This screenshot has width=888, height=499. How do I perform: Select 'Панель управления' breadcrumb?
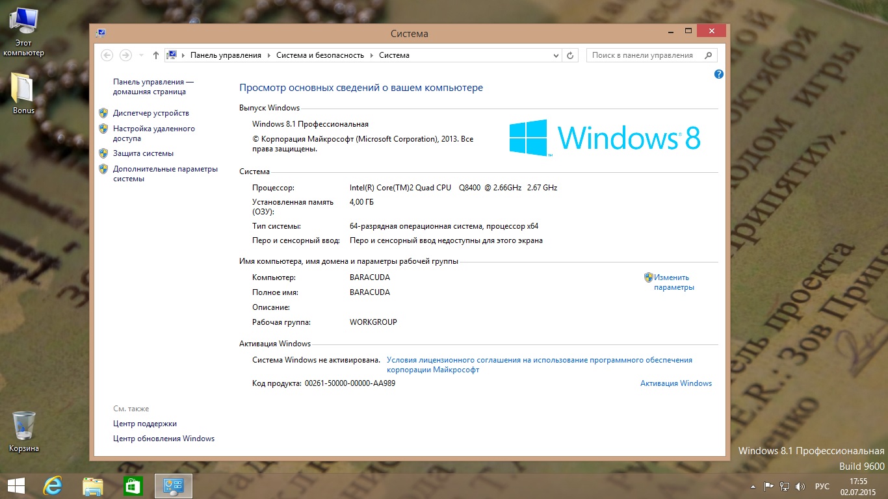226,55
